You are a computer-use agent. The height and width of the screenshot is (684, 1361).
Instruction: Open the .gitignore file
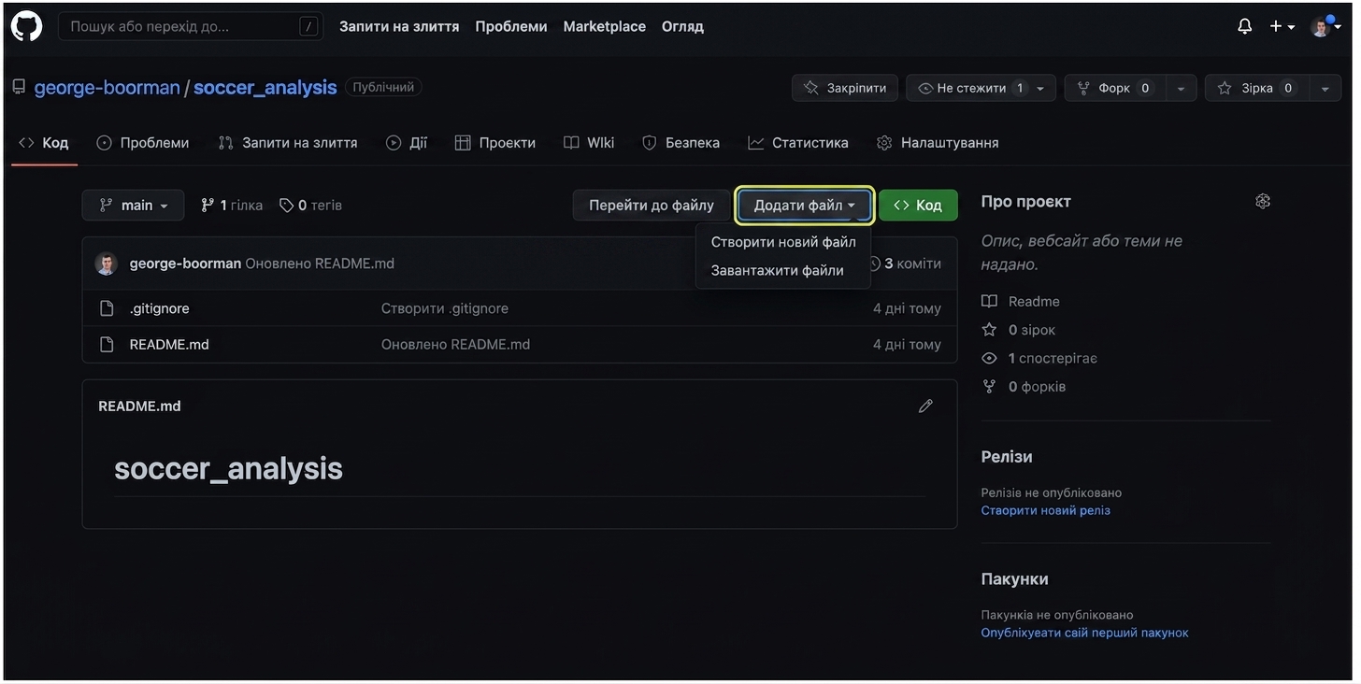[160, 308]
